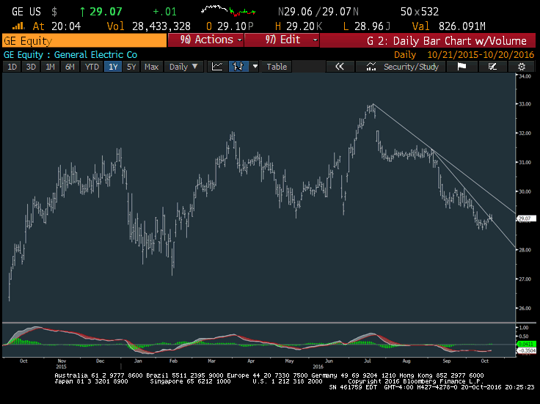Click the General Electric Co security name
The image size is (540, 404).
(95, 55)
